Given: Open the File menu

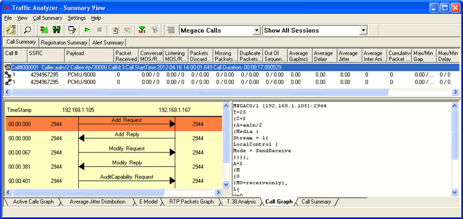Looking at the screenshot, I should [8, 18].
